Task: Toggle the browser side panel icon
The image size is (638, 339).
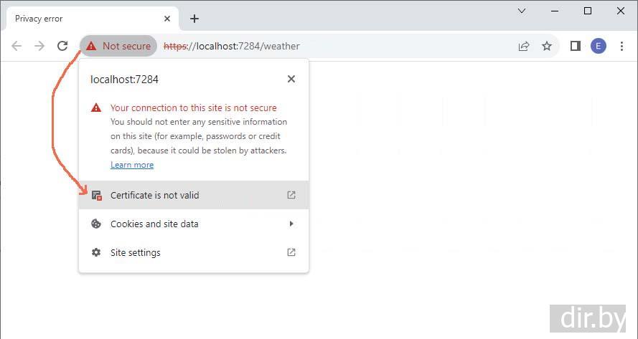Action: pos(575,46)
